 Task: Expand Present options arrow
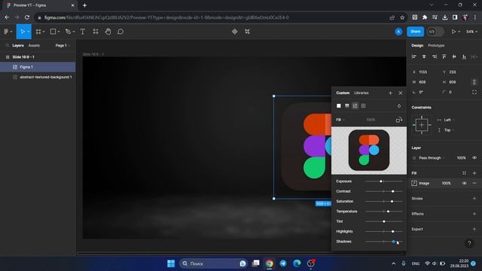(459, 32)
